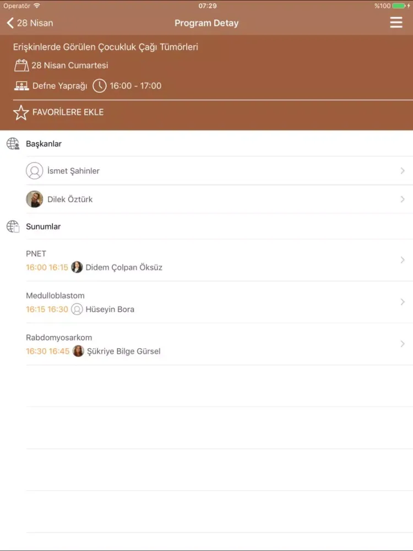Open the Rabdomyosarkom presentation title
413x551 pixels.
coord(59,337)
